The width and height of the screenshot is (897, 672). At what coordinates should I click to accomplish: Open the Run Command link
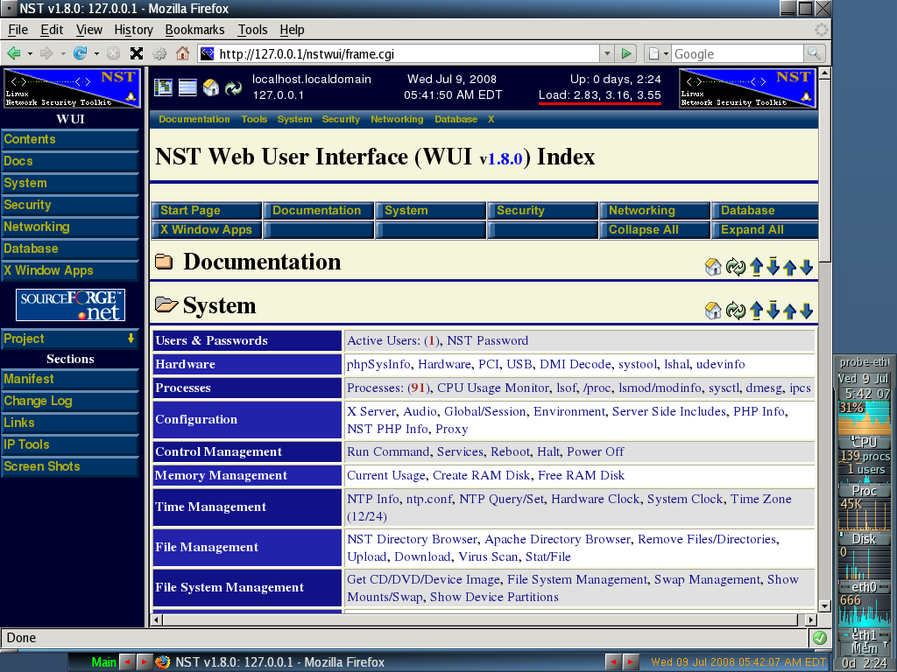(388, 452)
